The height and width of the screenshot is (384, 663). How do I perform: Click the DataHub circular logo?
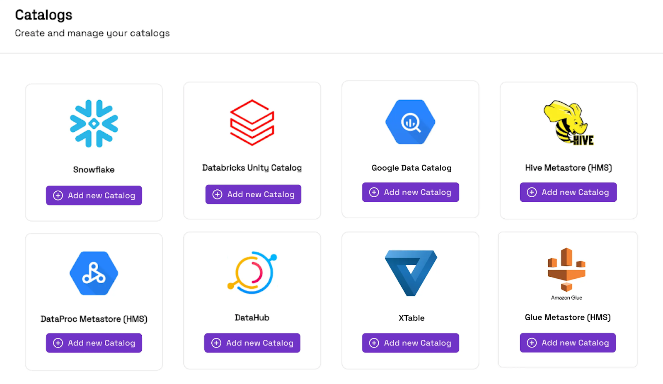pyautogui.click(x=252, y=273)
